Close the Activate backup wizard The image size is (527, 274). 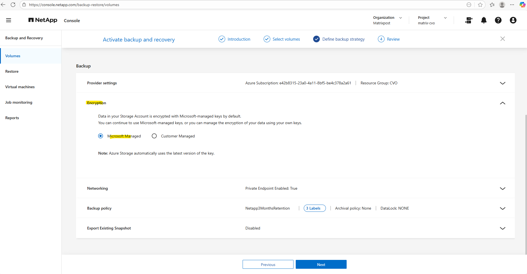tap(502, 39)
